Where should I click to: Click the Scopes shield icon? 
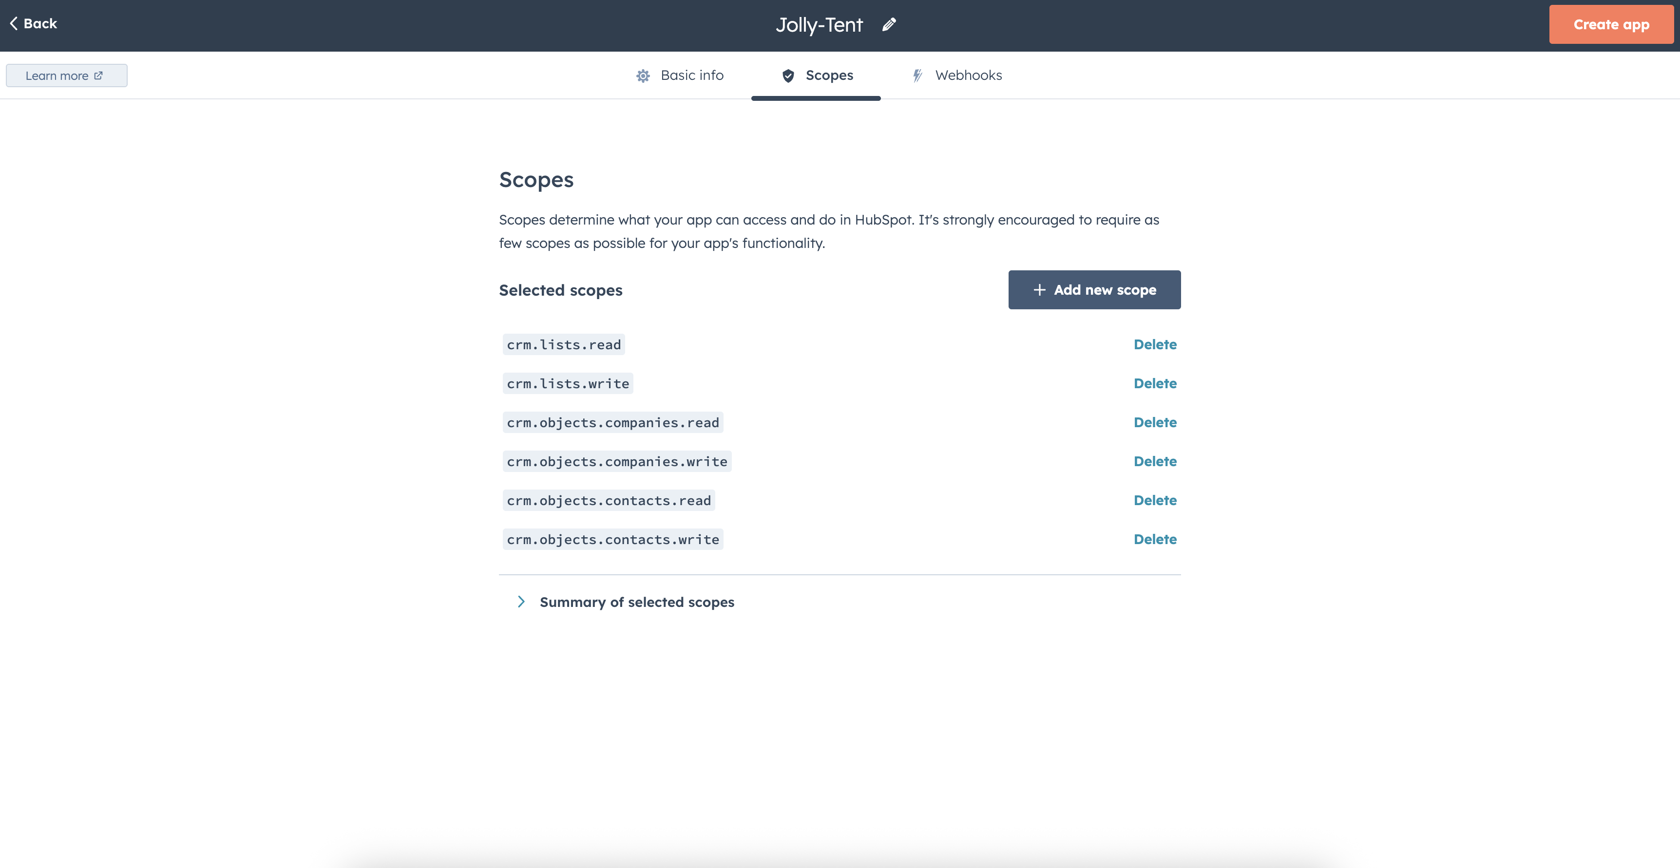click(x=788, y=75)
